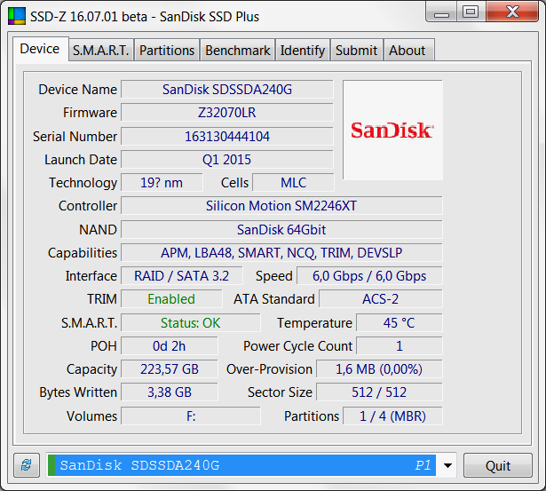Open the Partitions tab

click(167, 51)
